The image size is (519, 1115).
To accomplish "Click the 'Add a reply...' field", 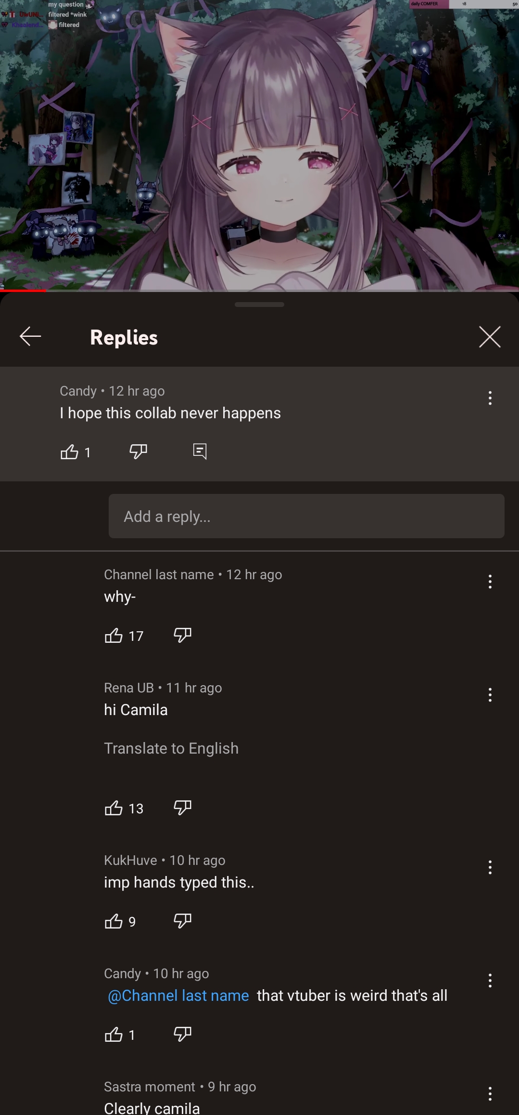I will [306, 516].
